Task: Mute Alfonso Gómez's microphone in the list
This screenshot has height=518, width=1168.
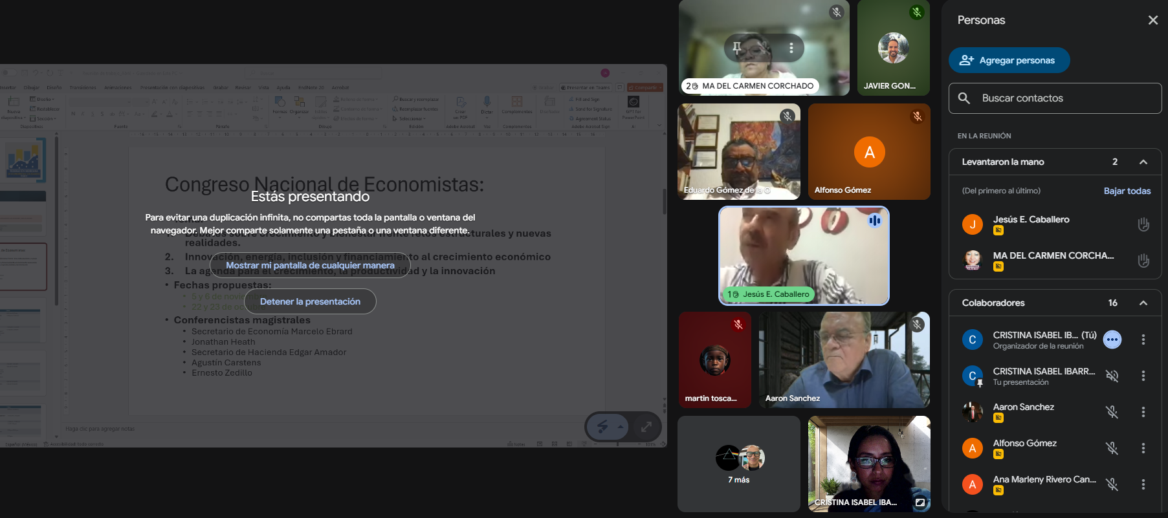Action: click(1112, 448)
